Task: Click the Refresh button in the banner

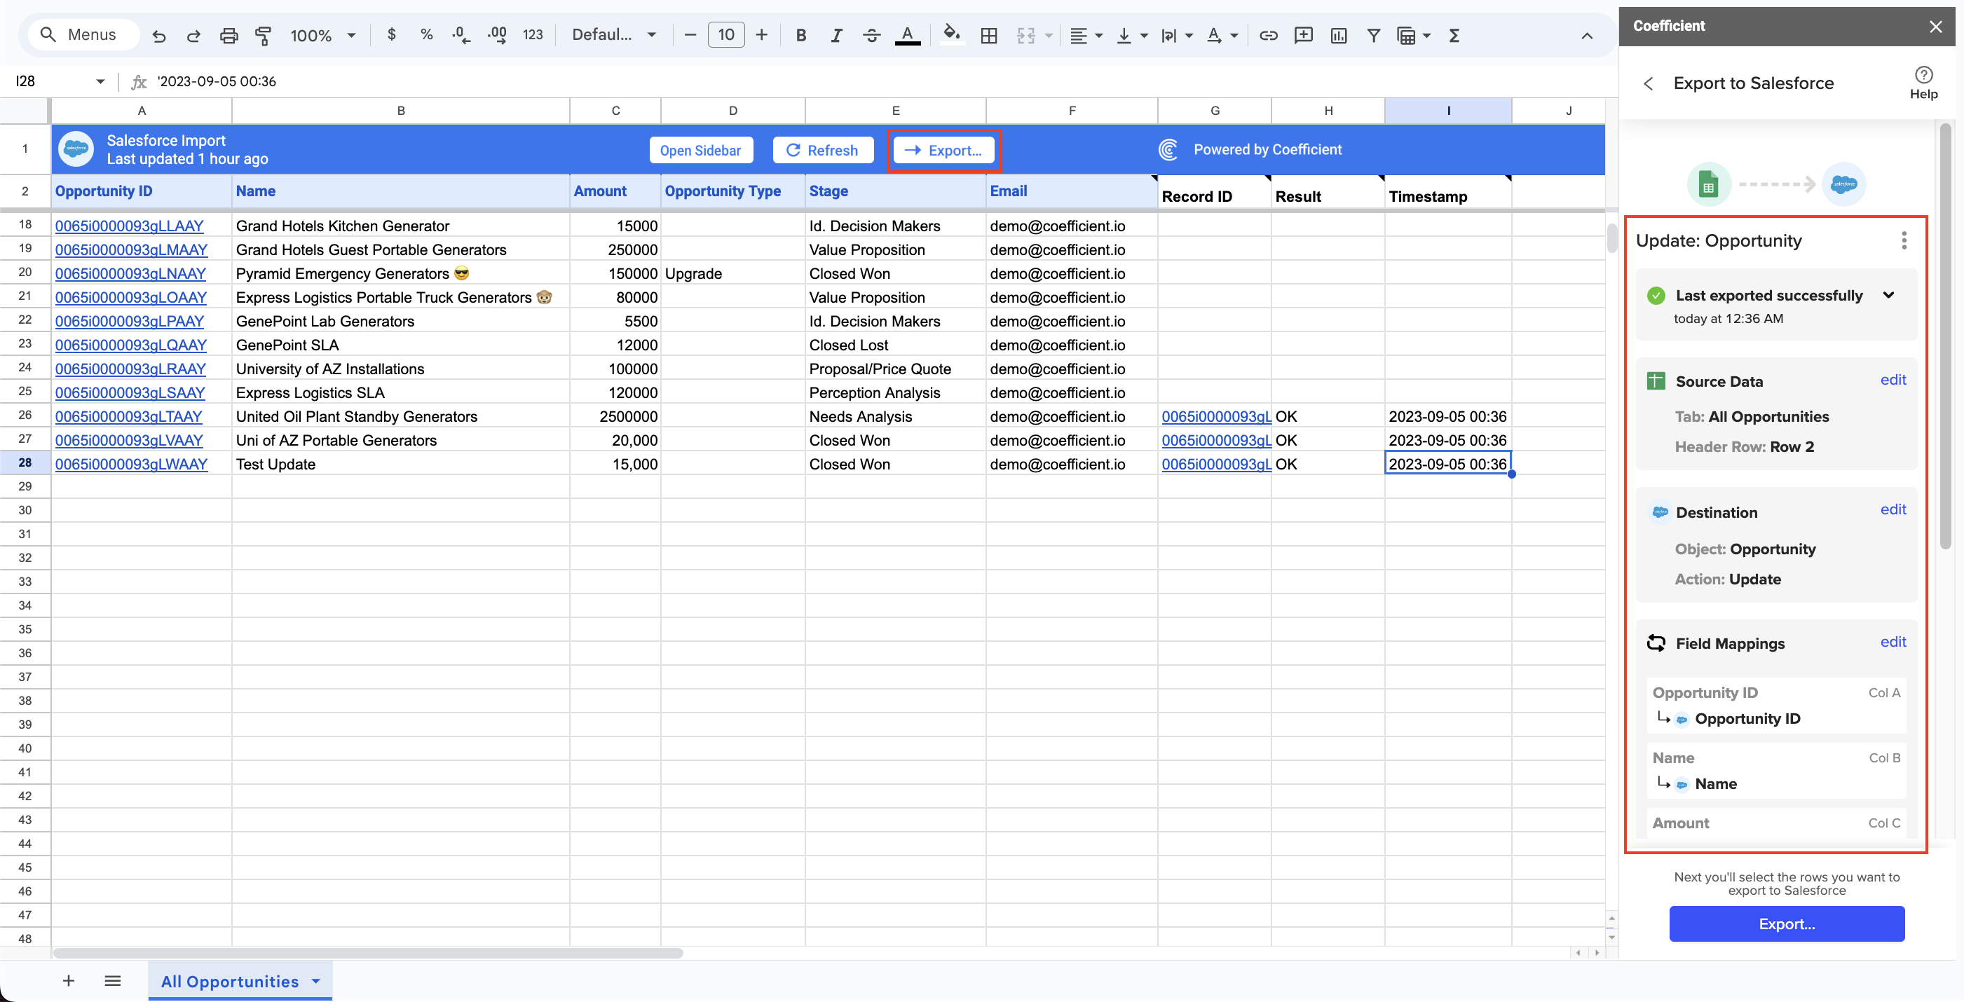Action: click(x=822, y=150)
